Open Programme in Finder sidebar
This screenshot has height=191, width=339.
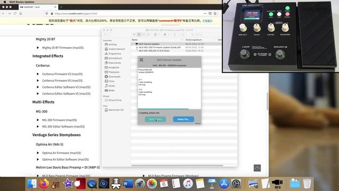pos(113,54)
